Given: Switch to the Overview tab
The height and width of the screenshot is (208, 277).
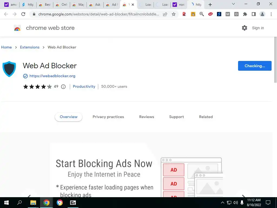Looking at the screenshot, I should coord(68,117).
